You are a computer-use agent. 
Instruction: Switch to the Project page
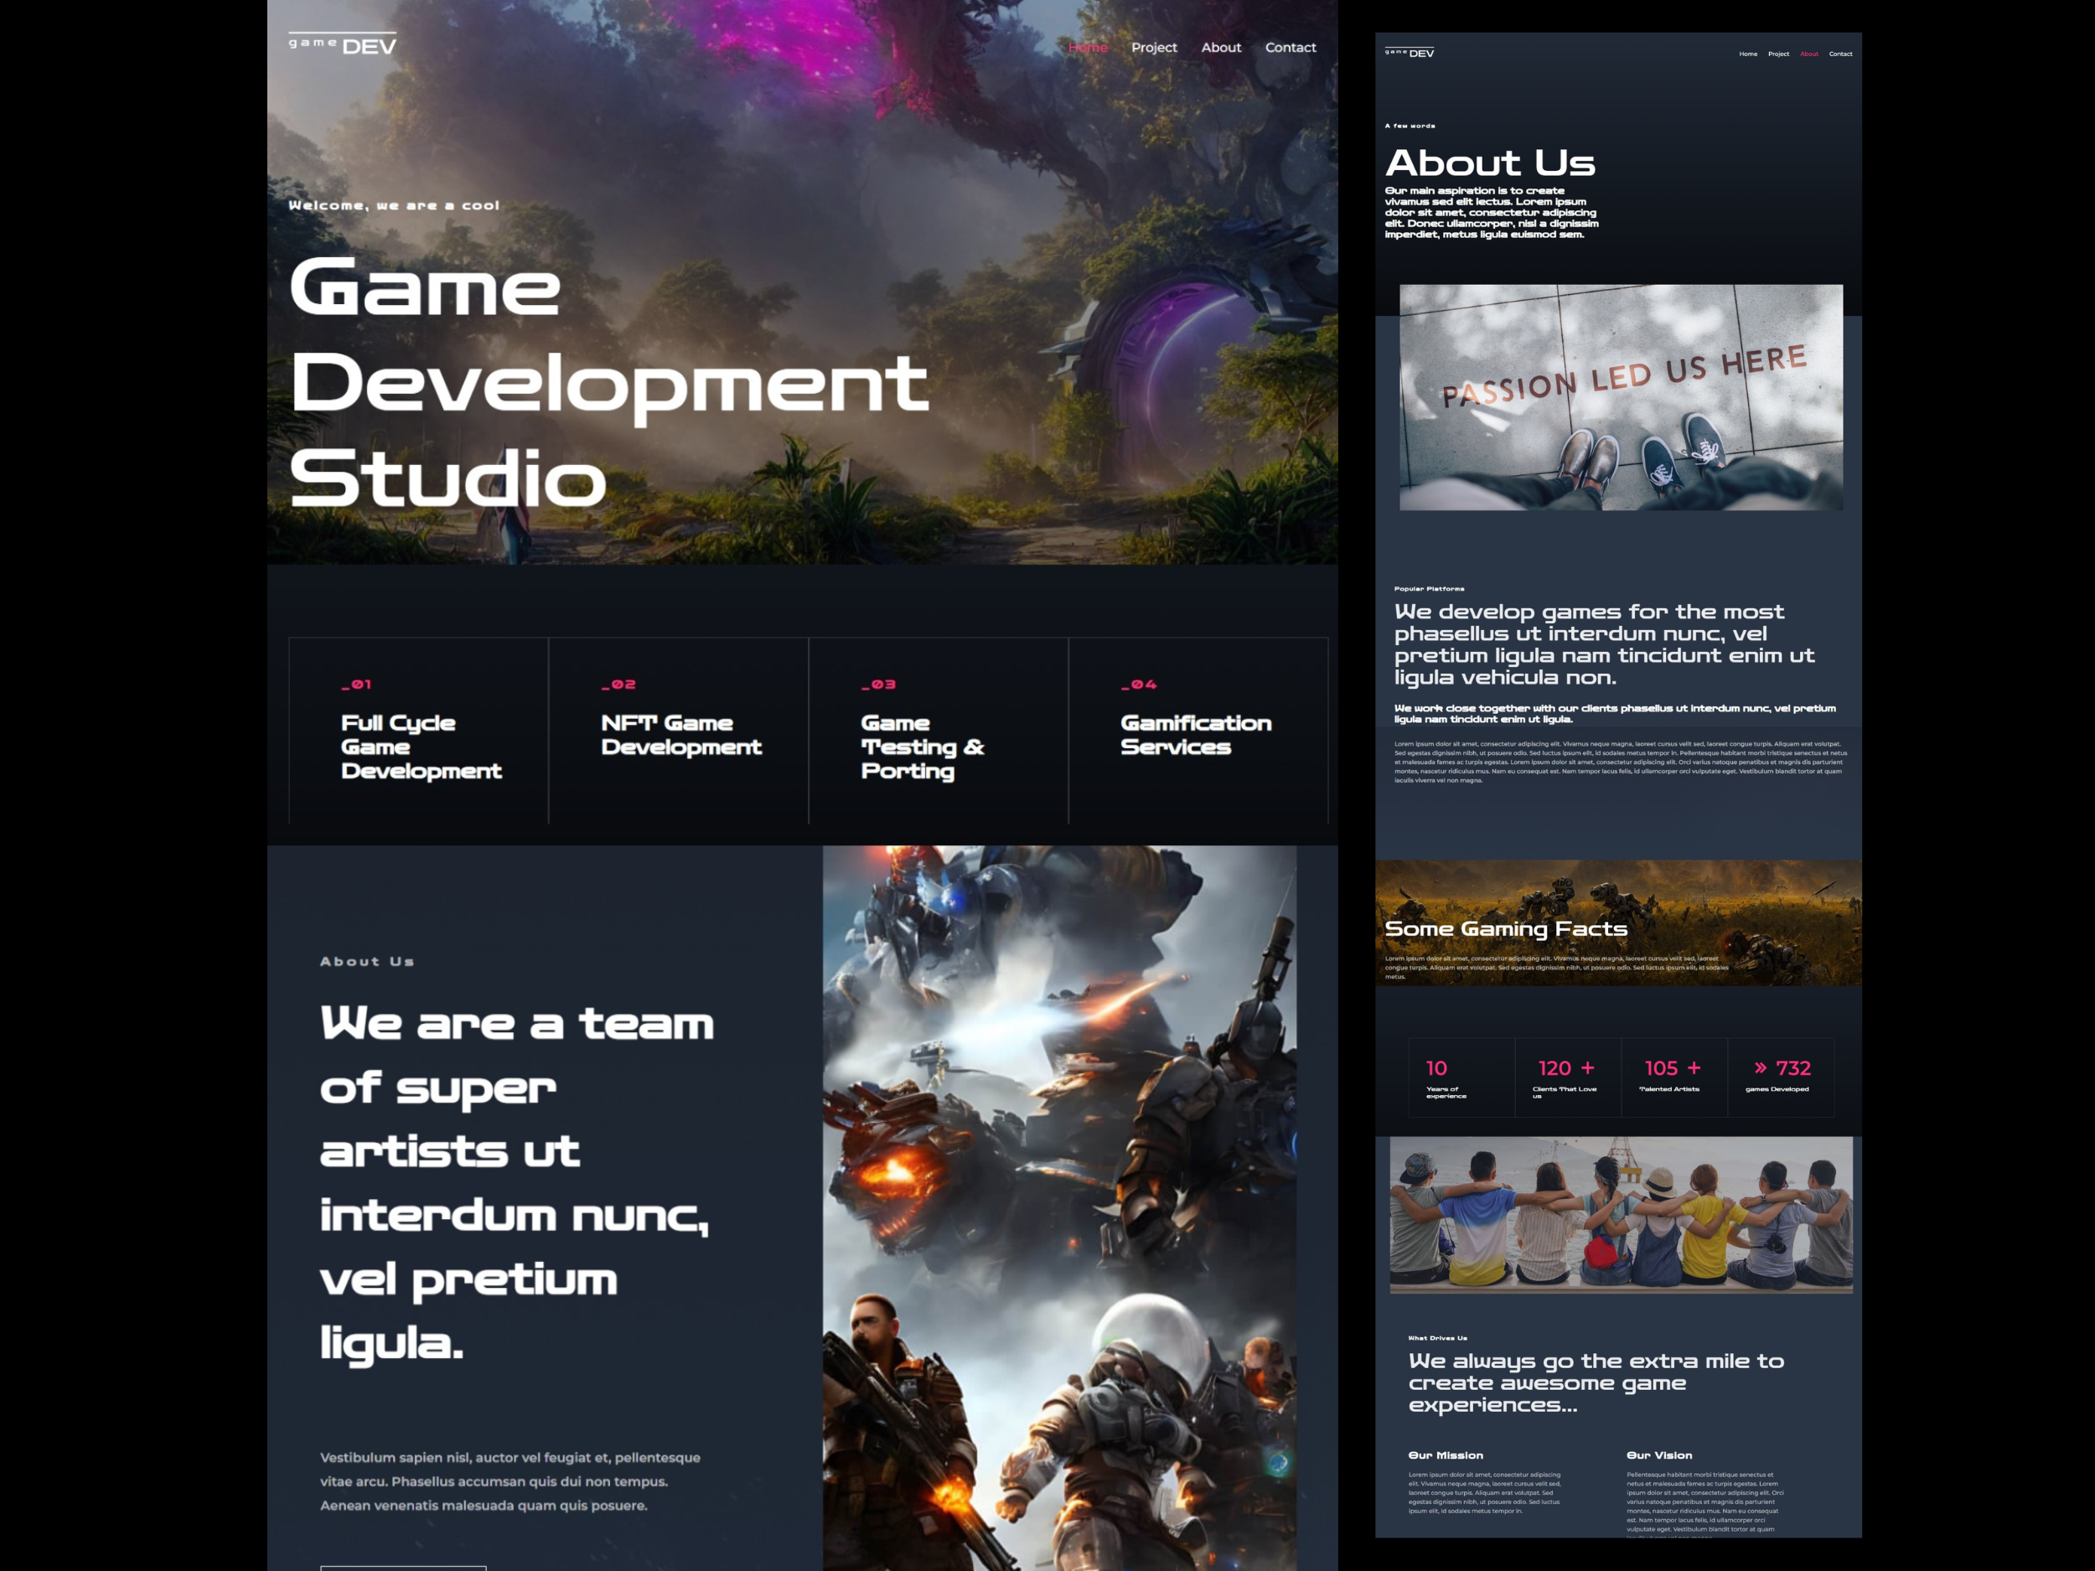tap(1155, 46)
